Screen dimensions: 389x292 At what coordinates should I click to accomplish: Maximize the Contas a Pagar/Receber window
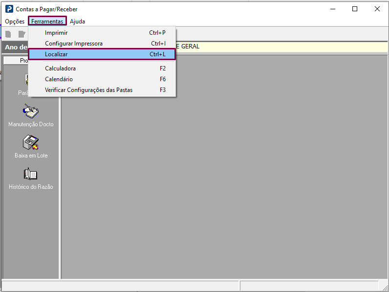pyautogui.click(x=355, y=9)
